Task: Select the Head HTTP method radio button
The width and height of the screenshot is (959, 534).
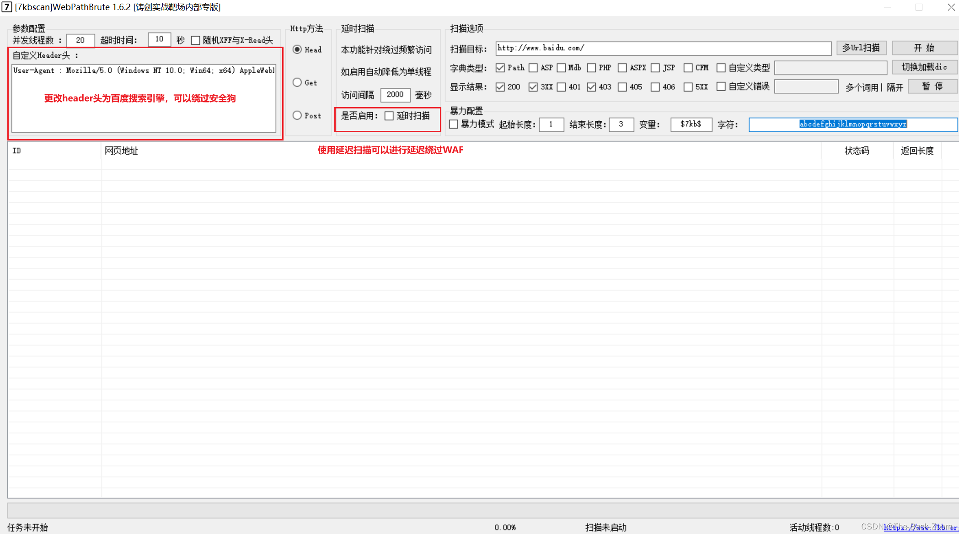Action: [x=297, y=49]
